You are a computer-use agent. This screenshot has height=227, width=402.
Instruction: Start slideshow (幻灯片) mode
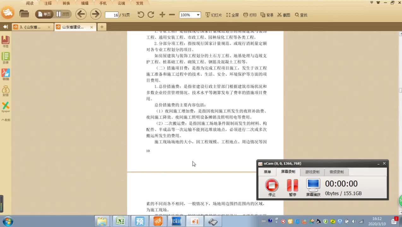coord(214,15)
